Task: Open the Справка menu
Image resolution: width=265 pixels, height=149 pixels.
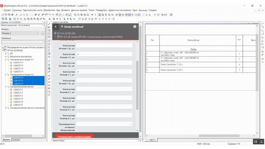Action: pos(153,10)
